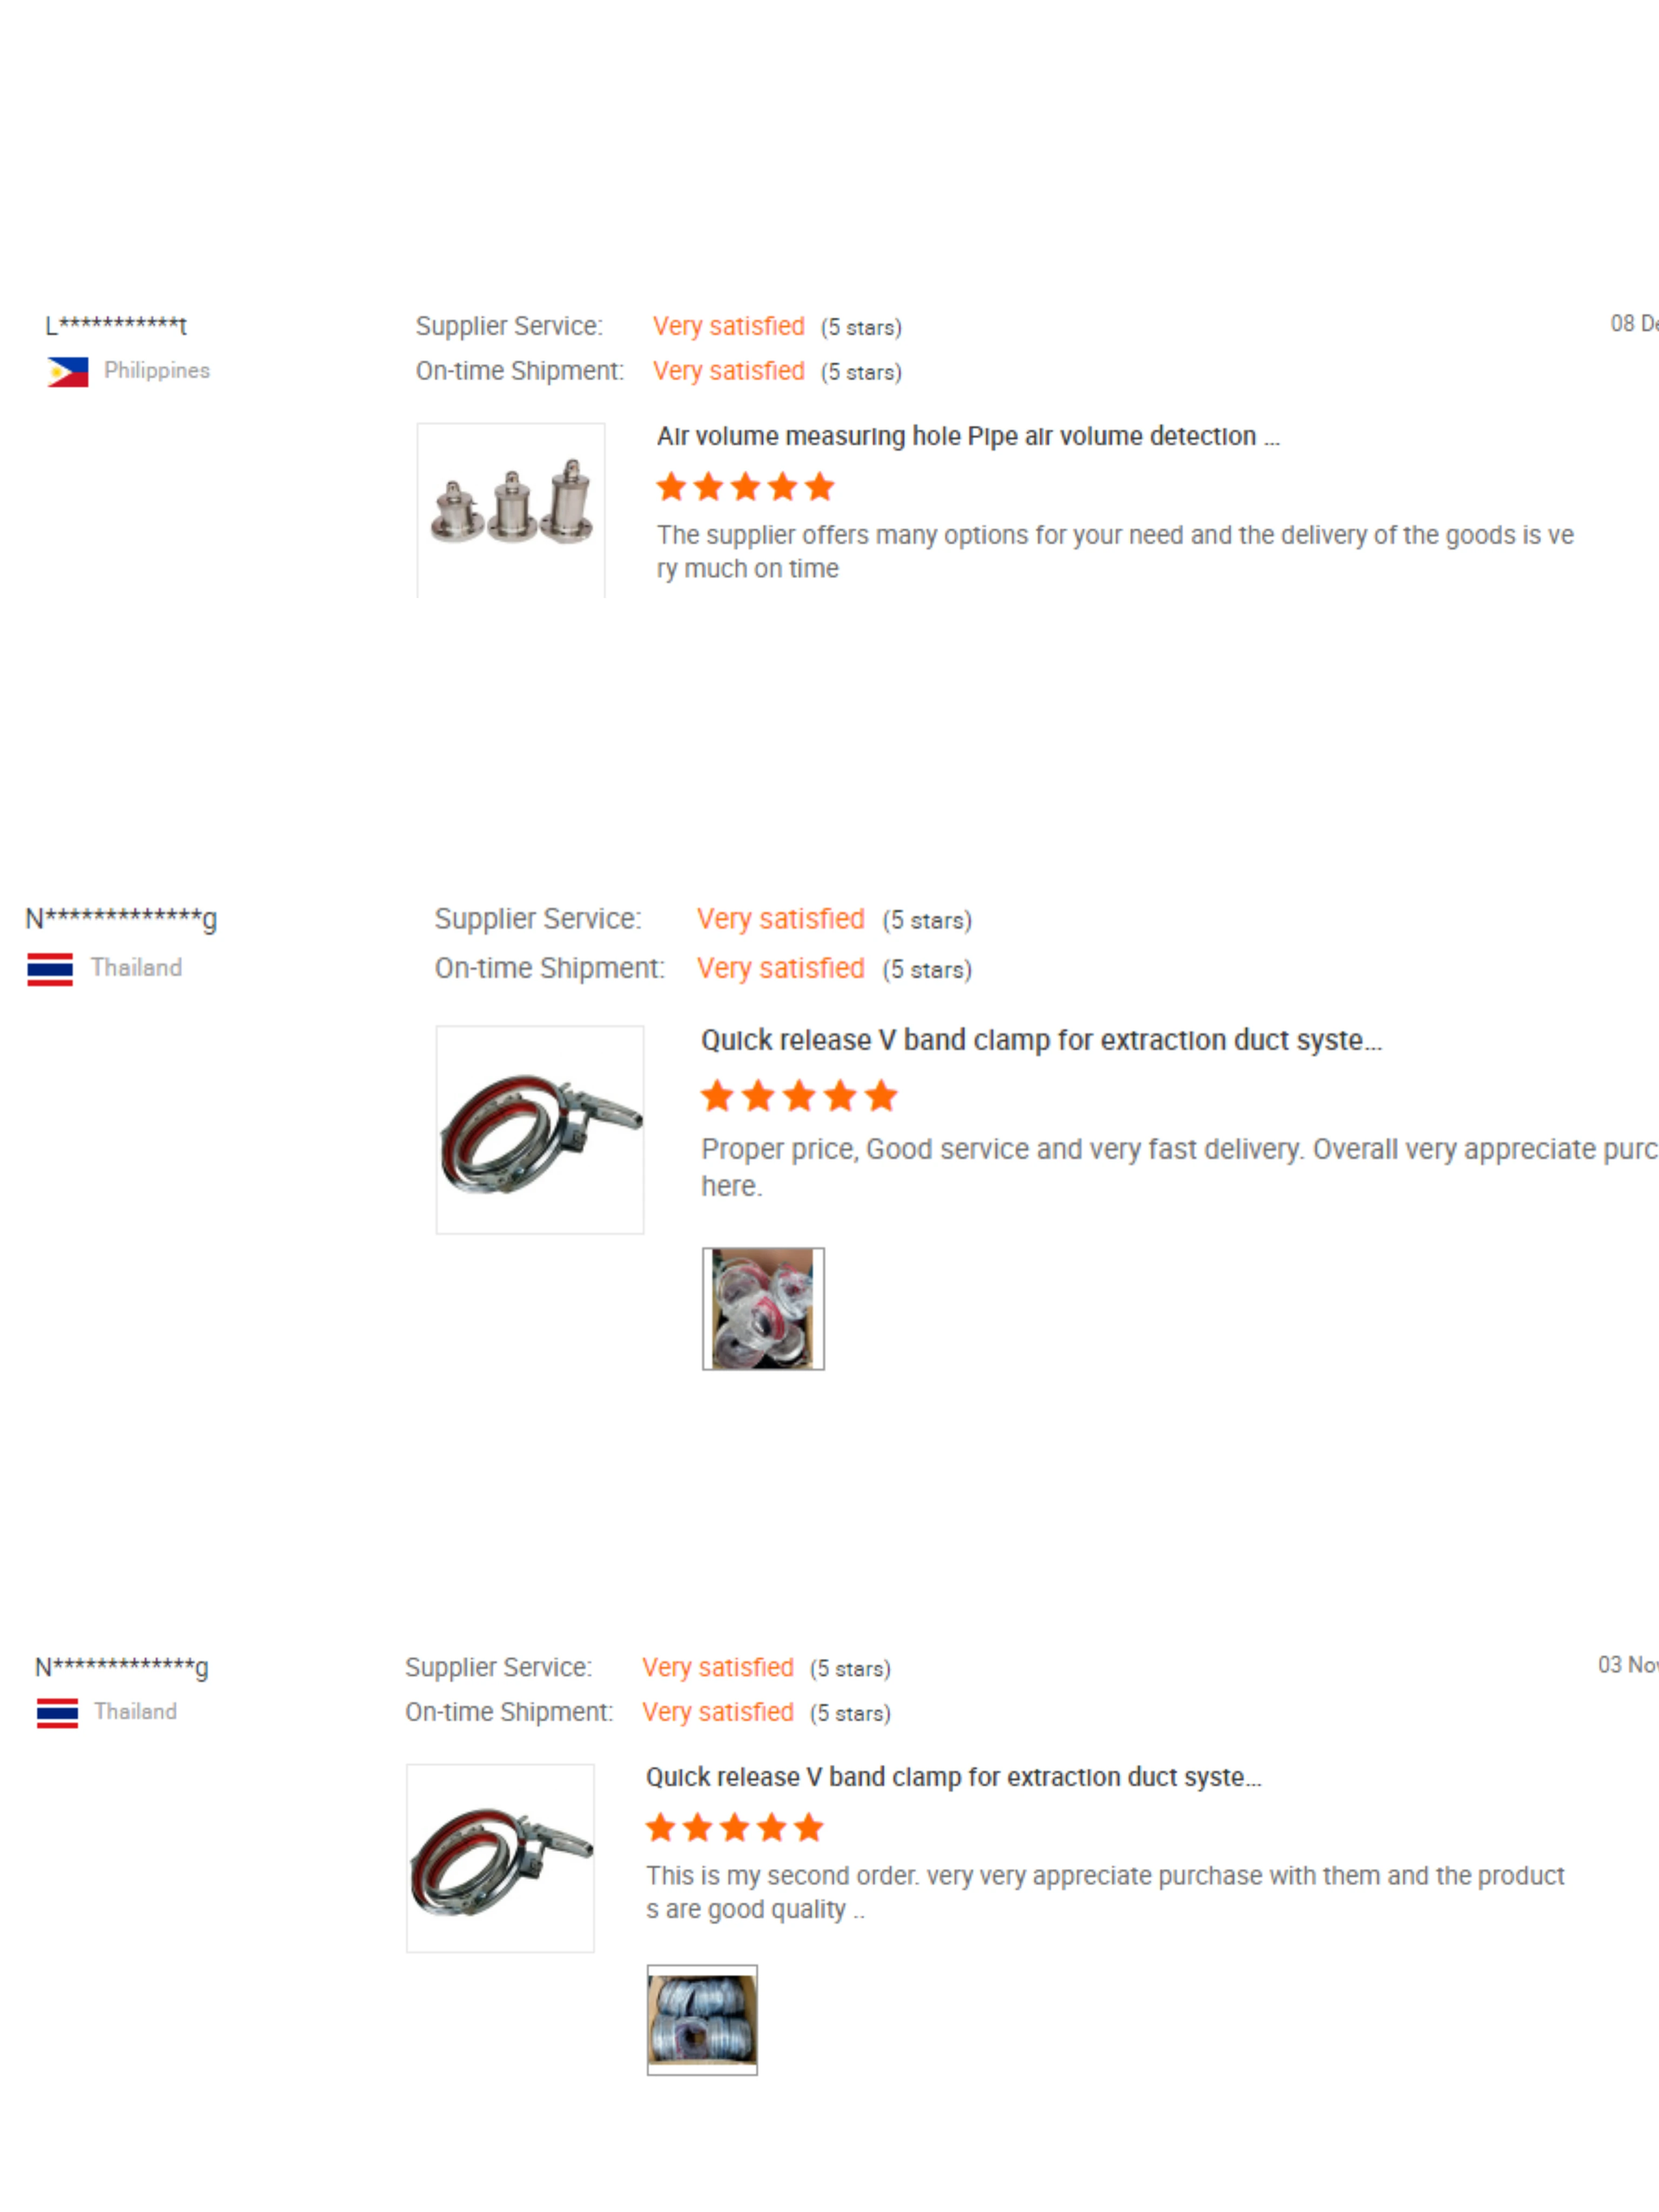Open second review's 'Quick release V band clamp' link
The image size is (1659, 2212).
1041,1041
